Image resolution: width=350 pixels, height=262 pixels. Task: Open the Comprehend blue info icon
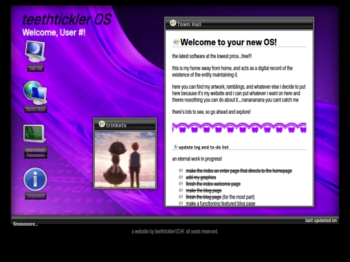tap(35, 179)
